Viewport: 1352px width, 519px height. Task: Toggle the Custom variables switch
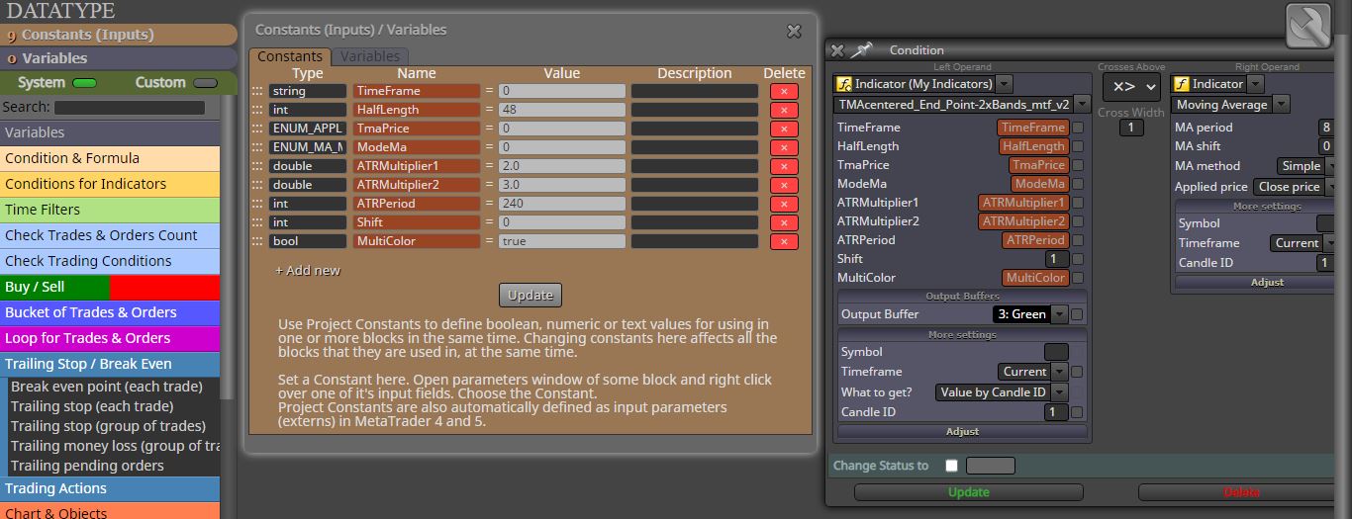coord(205,83)
